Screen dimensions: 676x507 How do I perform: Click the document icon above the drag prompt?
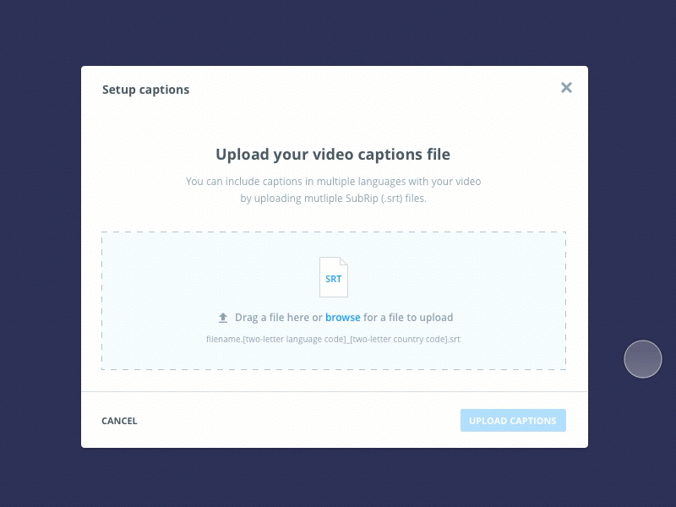point(334,277)
